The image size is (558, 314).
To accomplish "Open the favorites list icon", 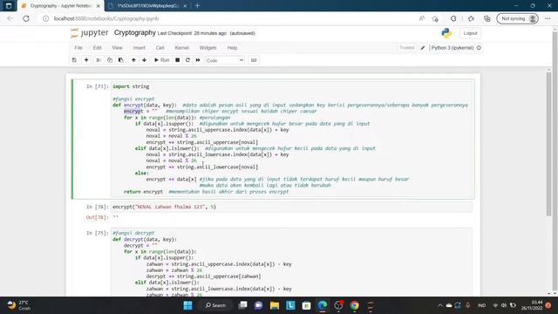I will click(471, 18).
